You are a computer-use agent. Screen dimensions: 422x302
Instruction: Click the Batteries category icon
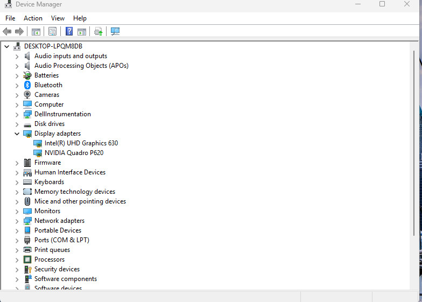[27, 75]
